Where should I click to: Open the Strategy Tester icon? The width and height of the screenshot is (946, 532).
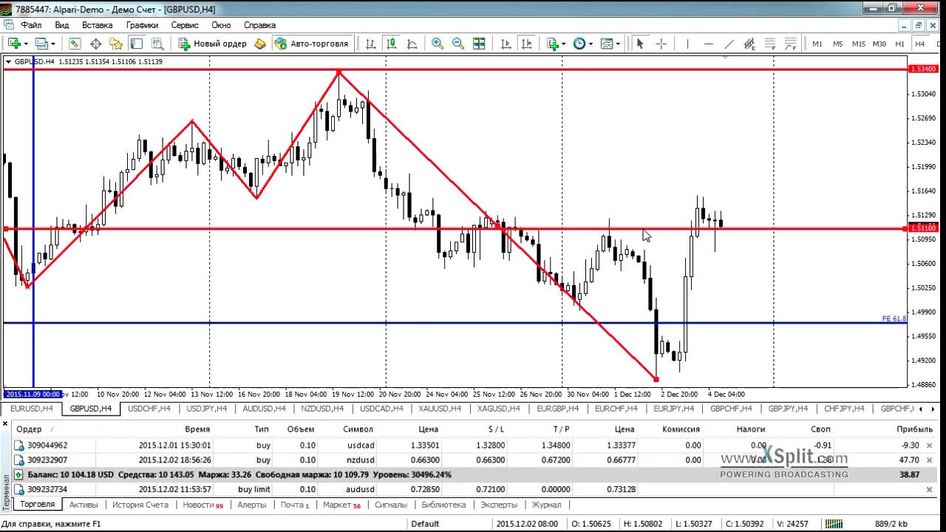click(x=157, y=44)
